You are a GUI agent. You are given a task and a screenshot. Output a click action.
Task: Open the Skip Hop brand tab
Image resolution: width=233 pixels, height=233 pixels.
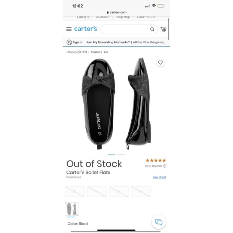click(123, 17)
